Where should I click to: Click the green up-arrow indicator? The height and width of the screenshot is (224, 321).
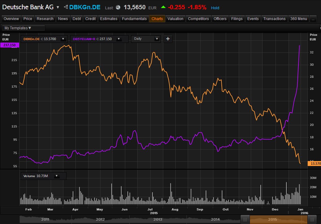[163, 7]
